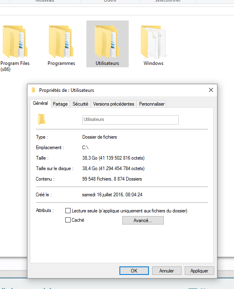The height and width of the screenshot is (289, 234).
Task: Open the Sécurité tab
Action: pos(80,104)
